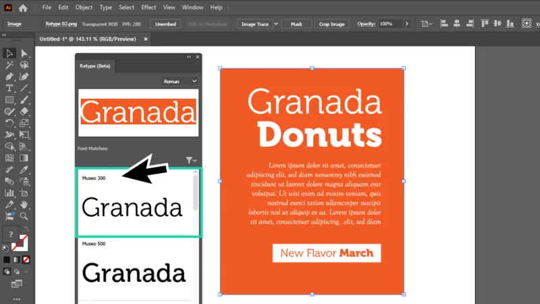Image resolution: width=540 pixels, height=304 pixels.
Task: Change the screen mode
Action: 16,284
